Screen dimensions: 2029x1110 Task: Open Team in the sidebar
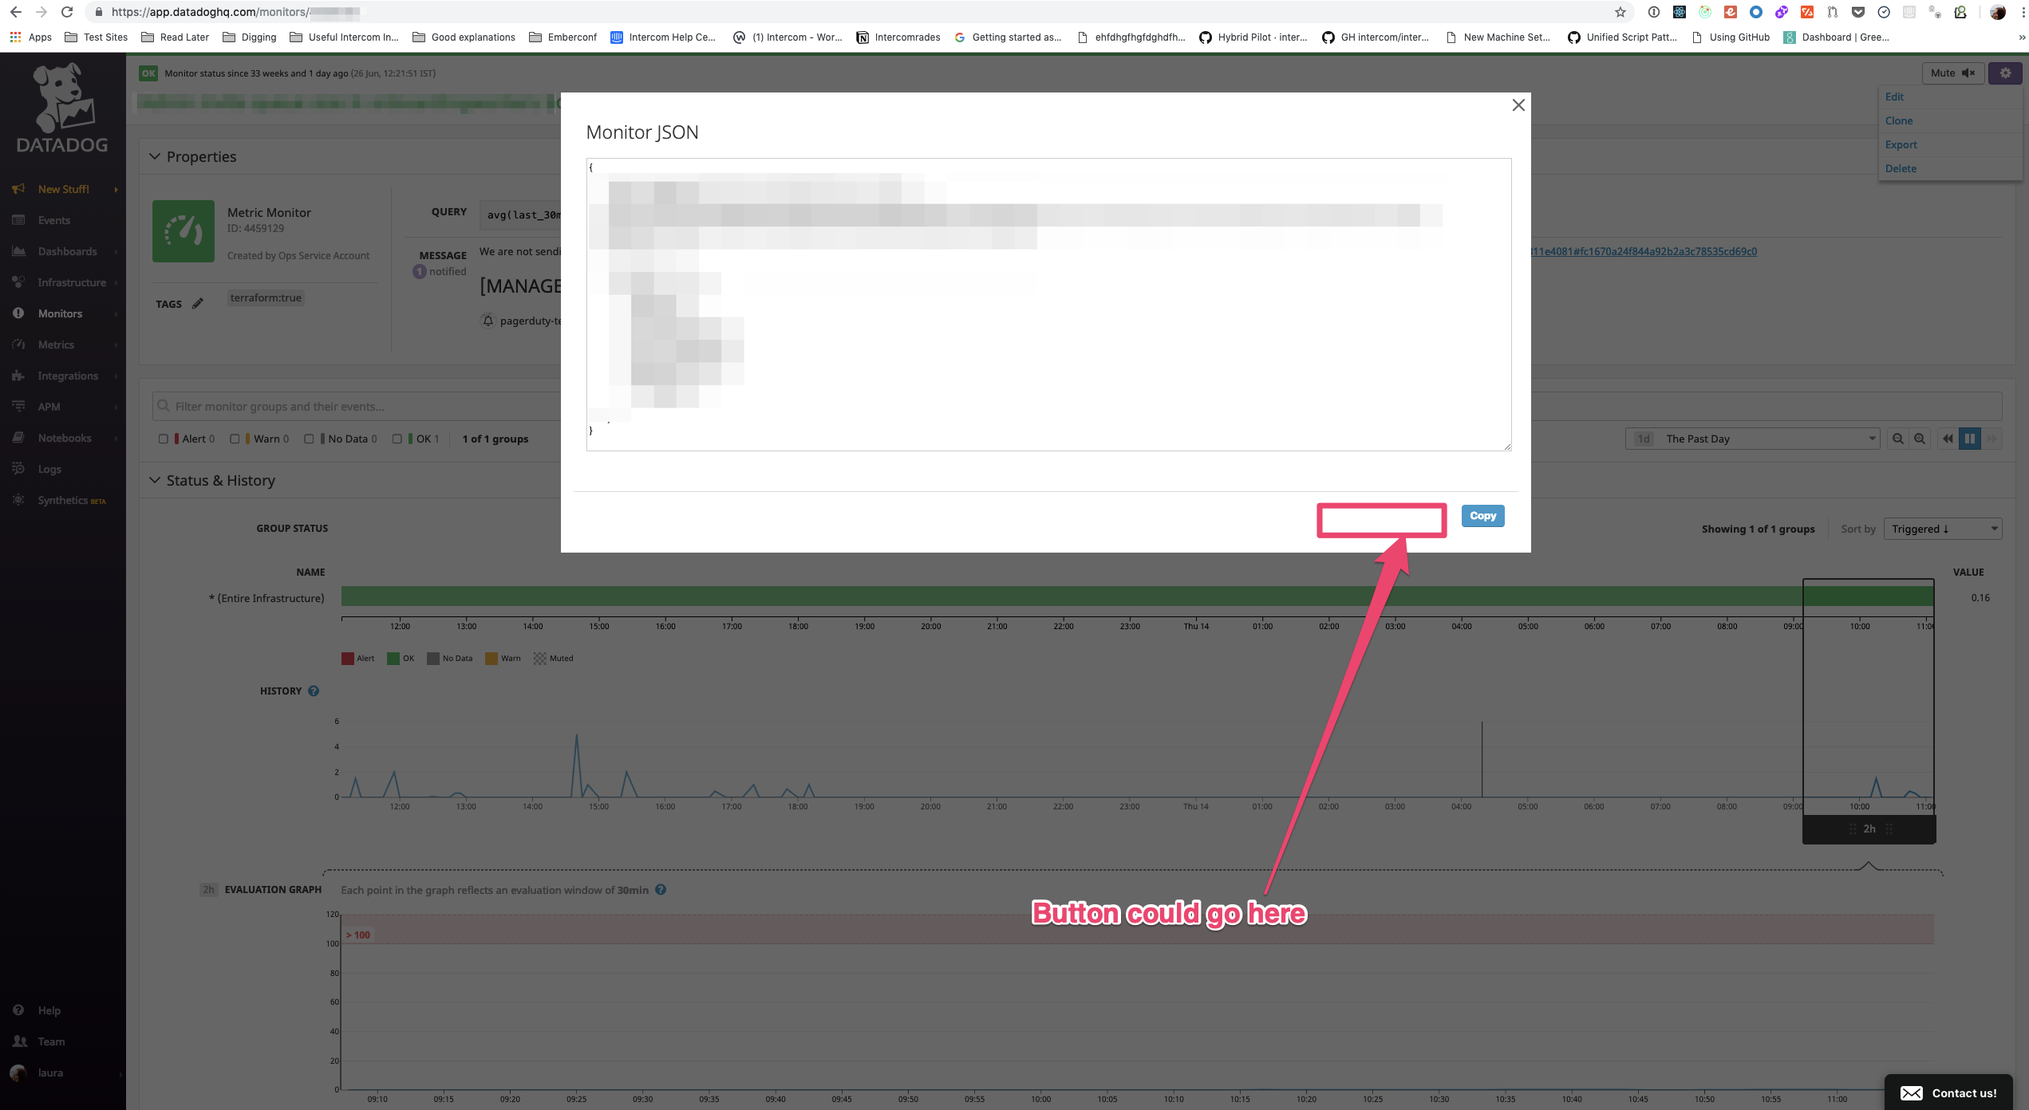tap(51, 1041)
